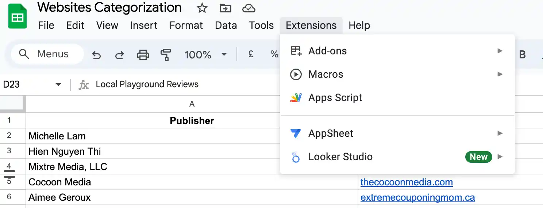This screenshot has width=543, height=208.
Task: Click the Add-ons menu icon
Action: tap(296, 51)
